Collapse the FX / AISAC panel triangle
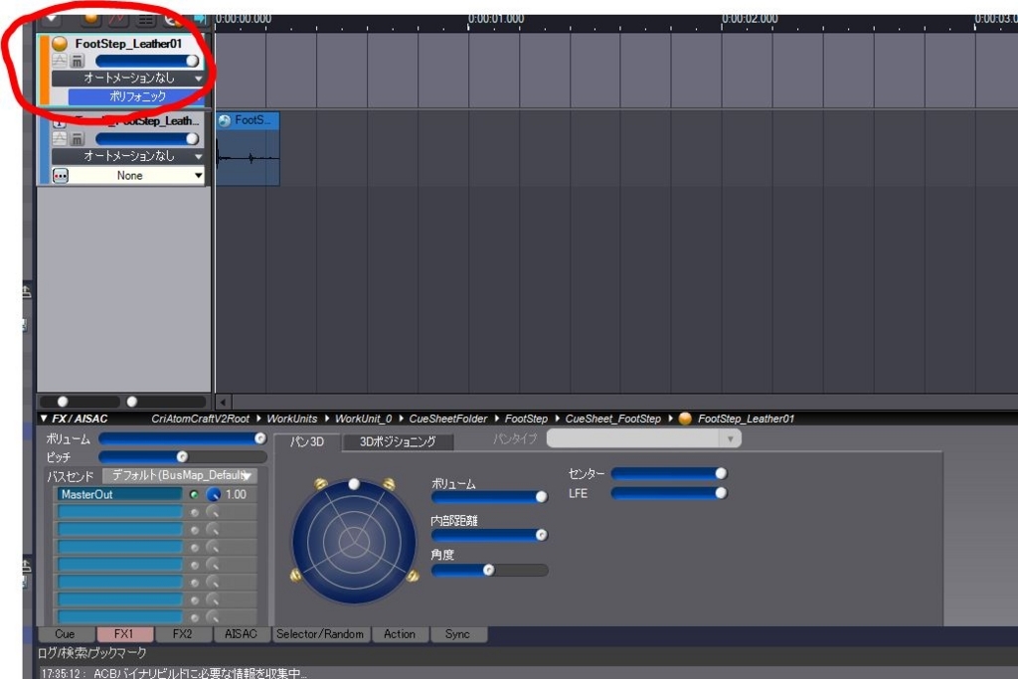1018x679 pixels. coord(44,419)
